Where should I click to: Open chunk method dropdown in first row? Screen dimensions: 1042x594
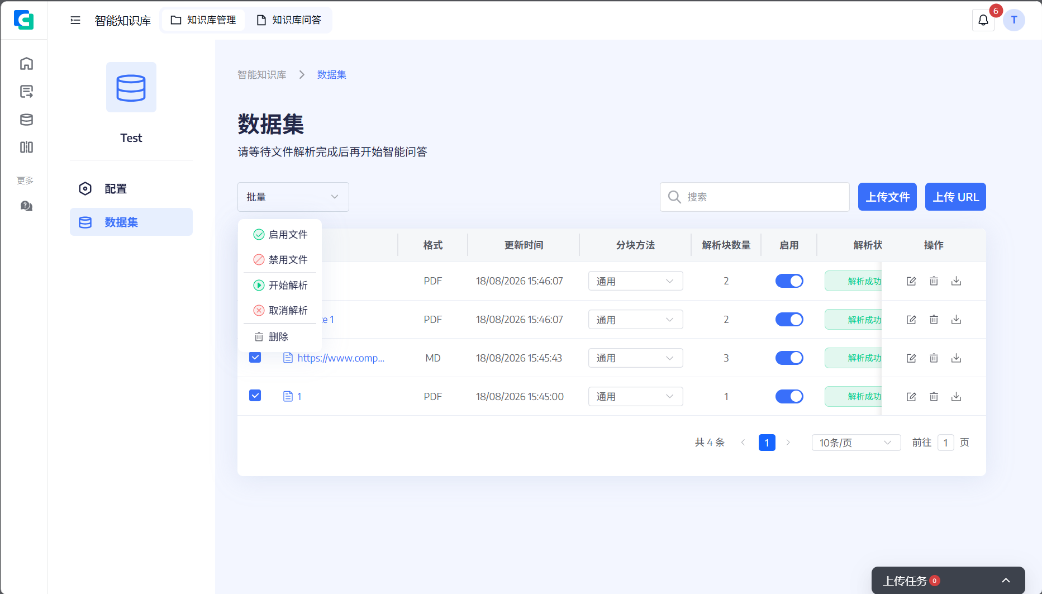[x=635, y=281]
